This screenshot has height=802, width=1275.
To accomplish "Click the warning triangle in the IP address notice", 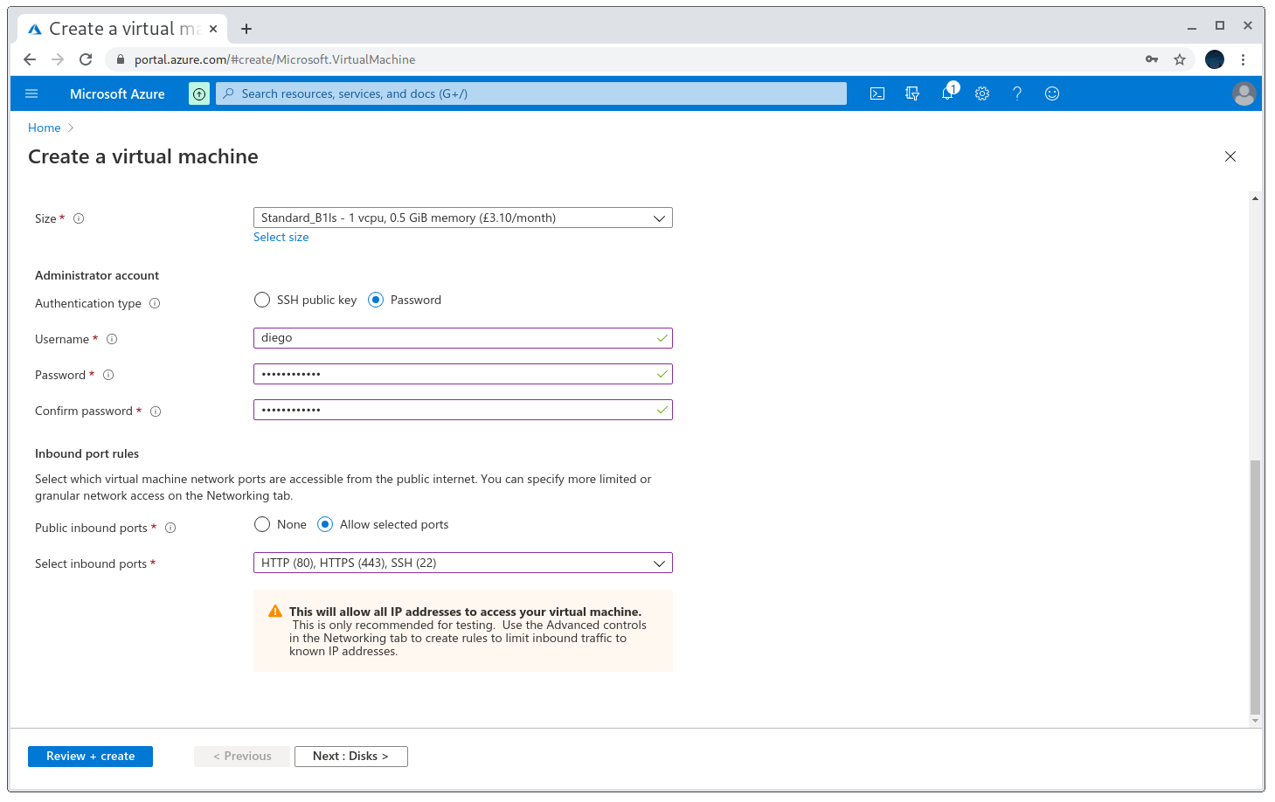I will pyautogui.click(x=275, y=612).
